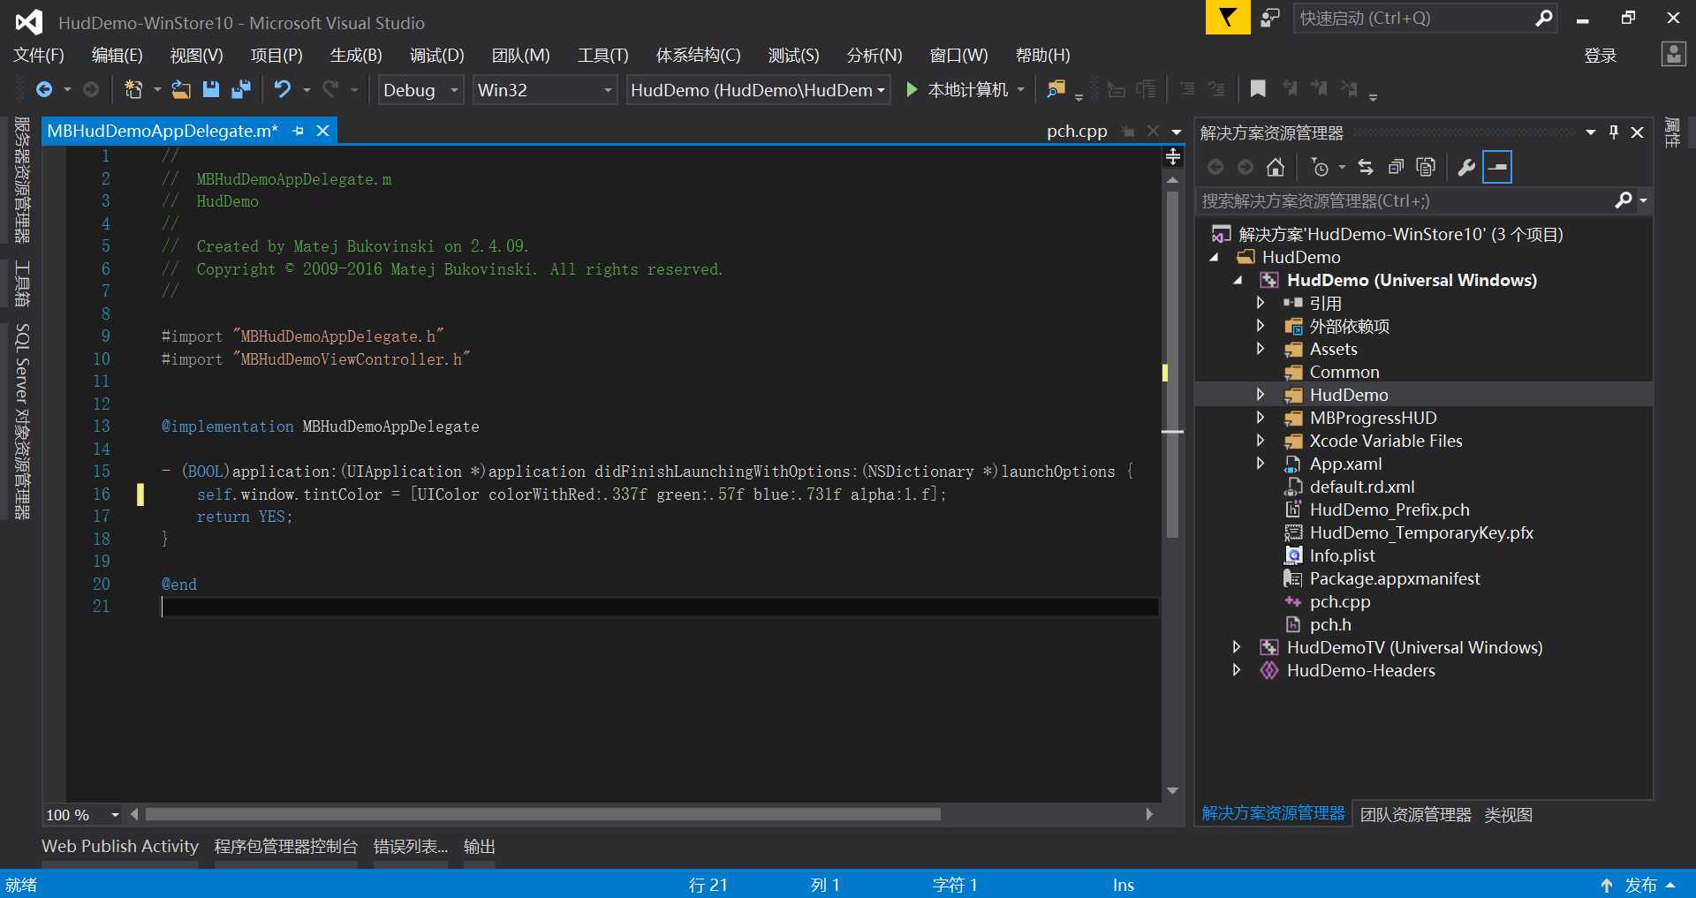1696x898 pixels.
Task: Expand the HudDemo-Headers project
Action: click(x=1237, y=670)
